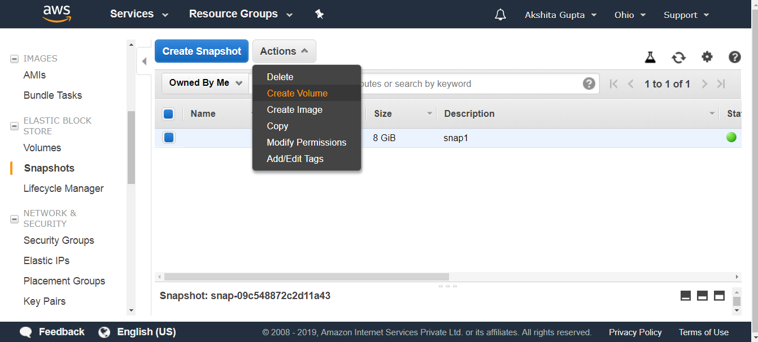Choose Create Image from Actions menu
The image size is (758, 342).
pyautogui.click(x=307, y=109)
